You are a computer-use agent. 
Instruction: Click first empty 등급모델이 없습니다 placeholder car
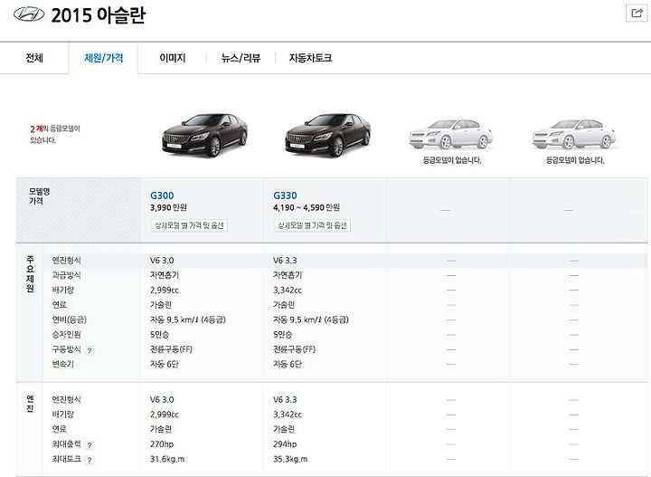click(x=451, y=135)
